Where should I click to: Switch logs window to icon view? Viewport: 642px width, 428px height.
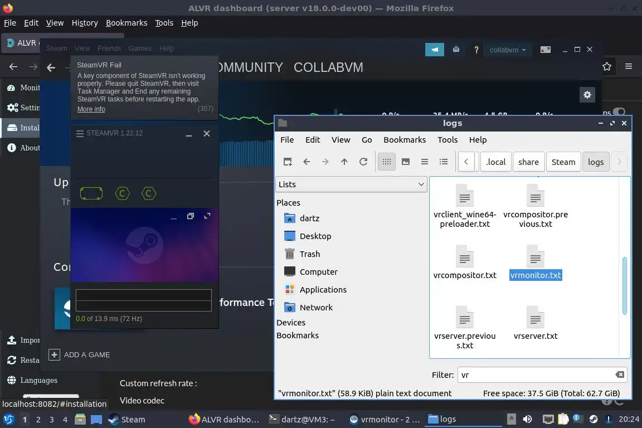[387, 162]
